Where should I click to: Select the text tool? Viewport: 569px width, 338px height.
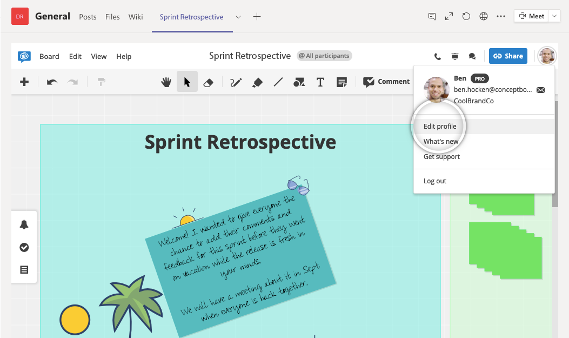[320, 82]
